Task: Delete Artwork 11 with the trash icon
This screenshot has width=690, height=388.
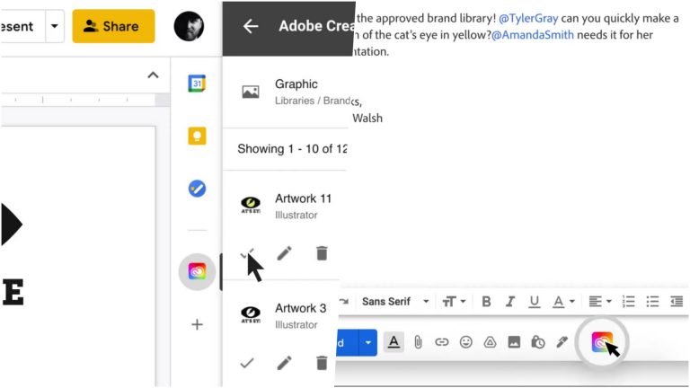Action: click(x=322, y=253)
